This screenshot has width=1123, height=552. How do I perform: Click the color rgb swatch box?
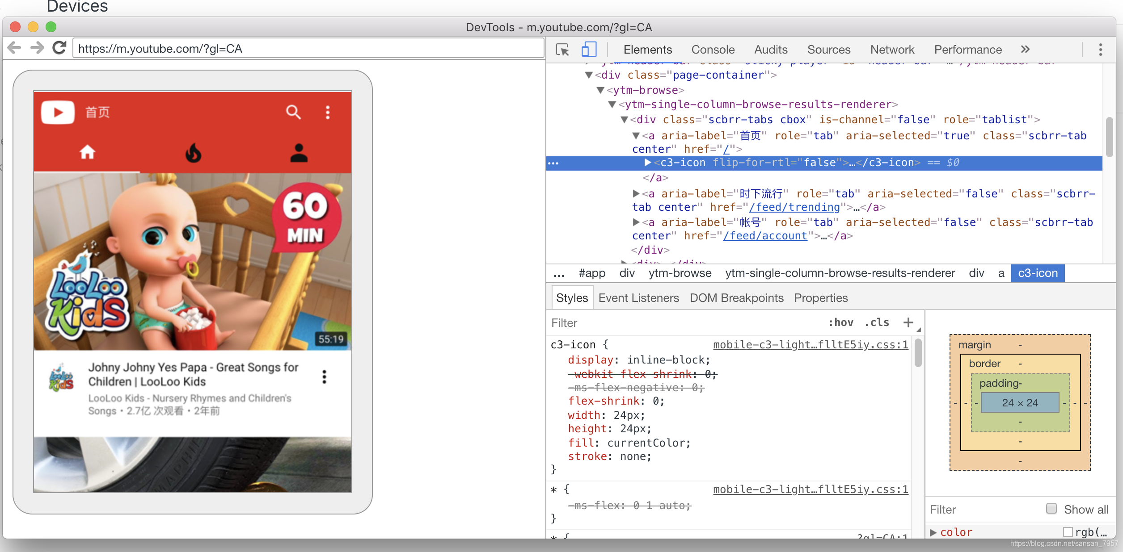coord(1068,532)
